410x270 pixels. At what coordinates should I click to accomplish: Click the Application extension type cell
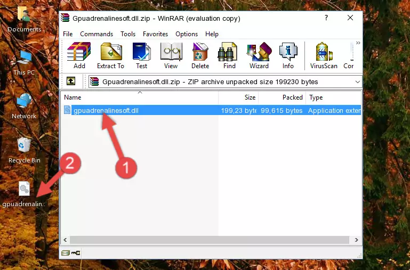pyautogui.click(x=334, y=110)
